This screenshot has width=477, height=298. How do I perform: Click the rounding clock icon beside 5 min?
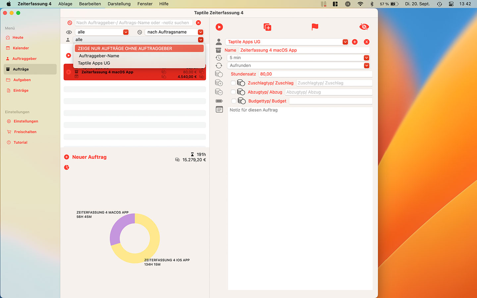click(x=219, y=58)
